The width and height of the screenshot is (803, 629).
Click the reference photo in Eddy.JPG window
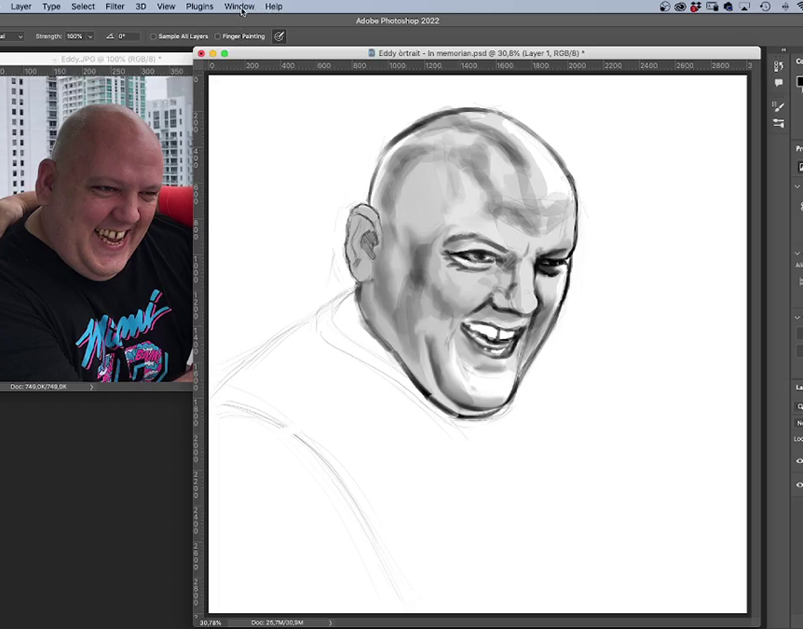[96, 229]
